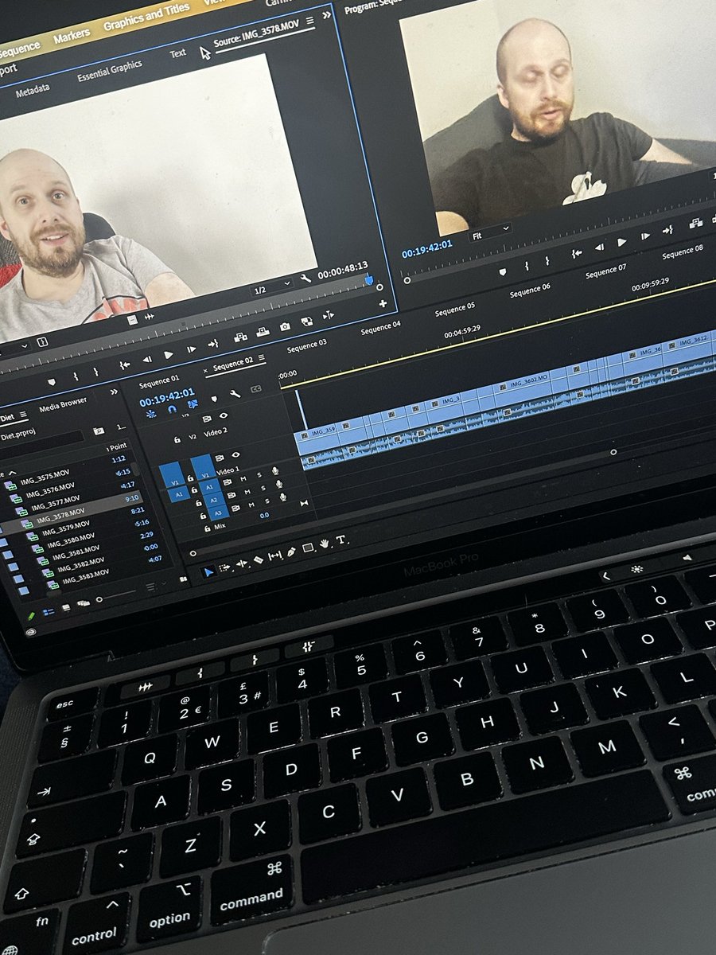Switch to the Sequence 05 tab
The width and height of the screenshot is (716, 955).
pyautogui.click(x=455, y=309)
